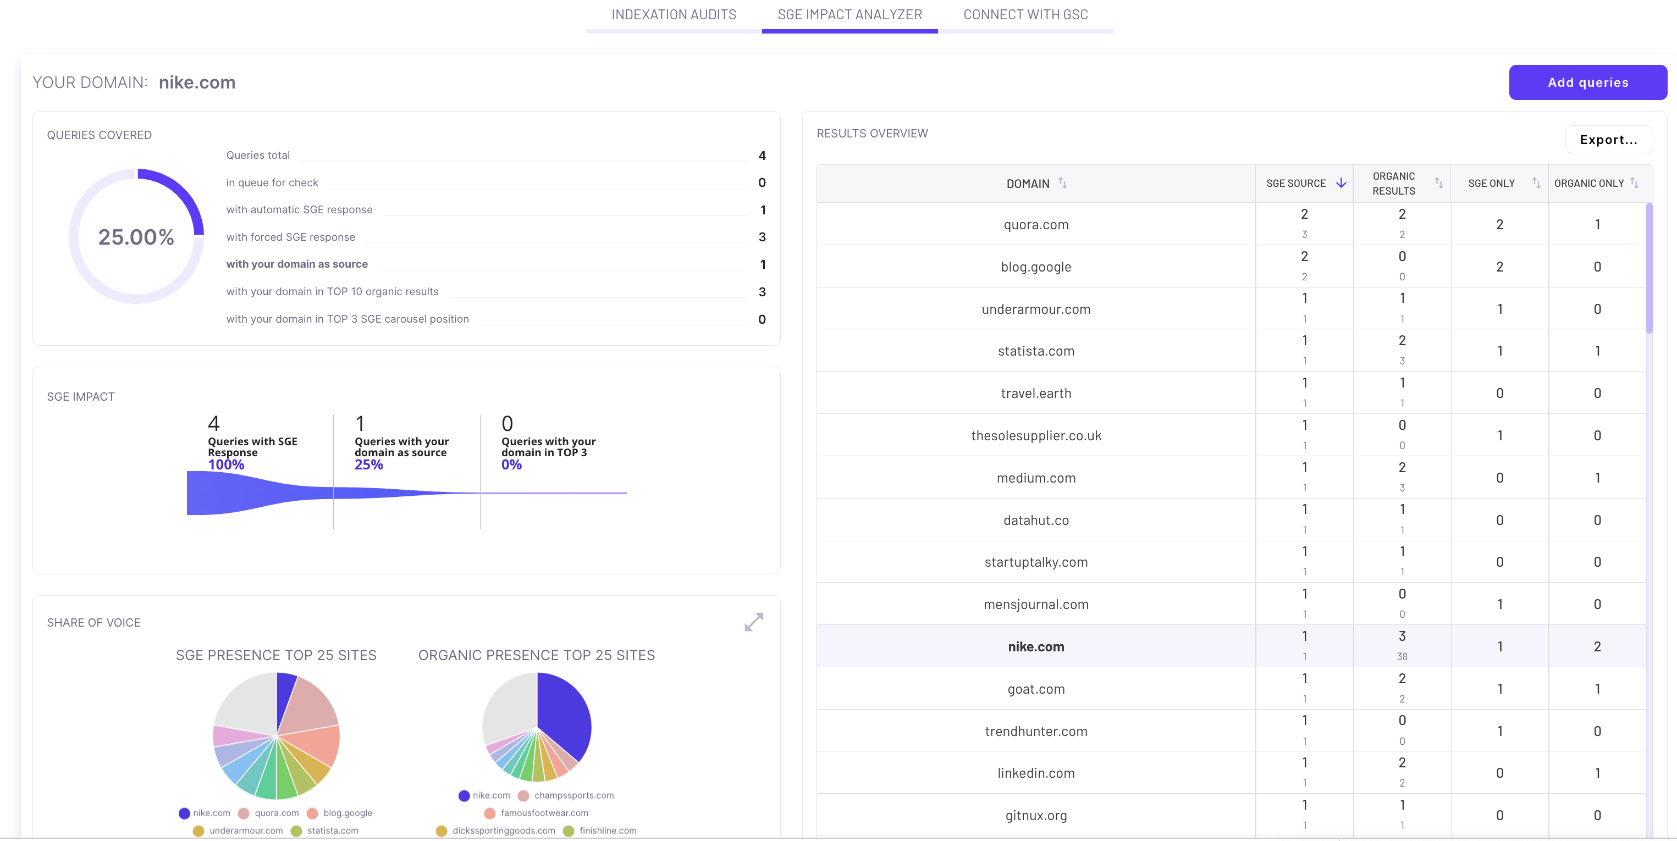The height and width of the screenshot is (841, 1677).
Task: Select datahut.co domain cell
Action: pos(1036,520)
